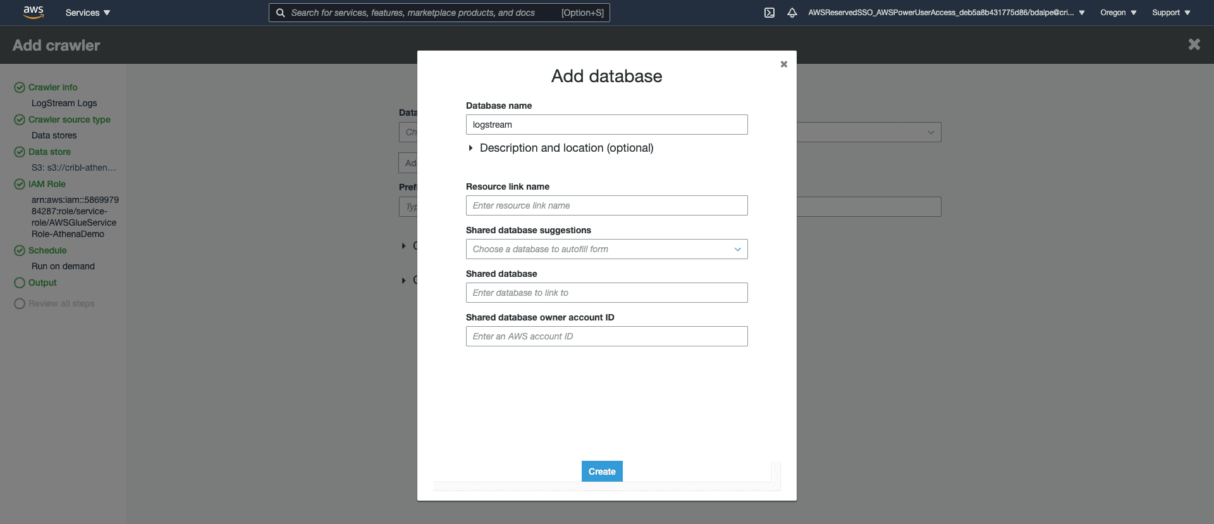Open the CloudShell terminal icon
The image size is (1214, 524).
coord(769,13)
